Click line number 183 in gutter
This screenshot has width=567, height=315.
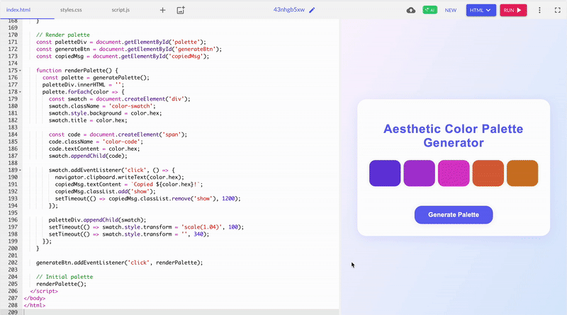pos(12,127)
